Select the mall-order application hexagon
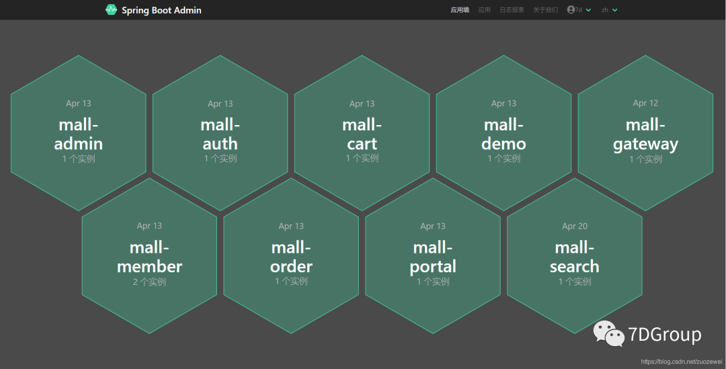726x369 pixels. coord(291,255)
